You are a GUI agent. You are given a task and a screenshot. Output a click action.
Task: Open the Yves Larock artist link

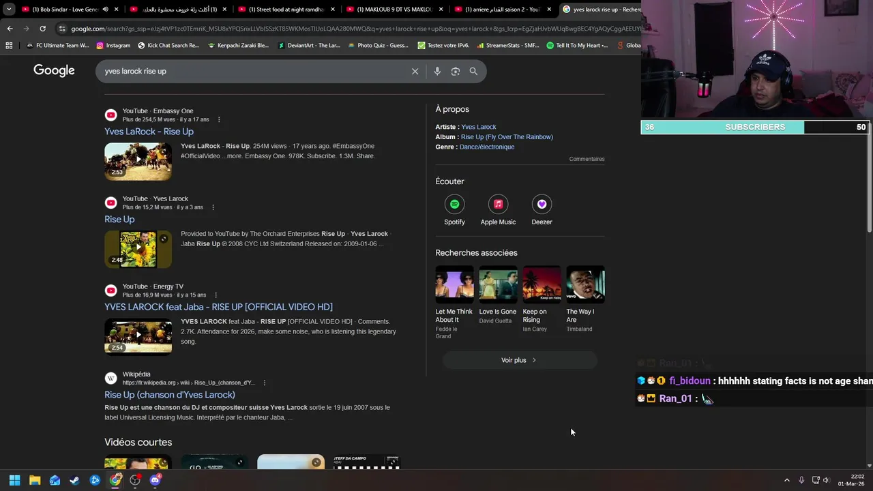pyautogui.click(x=479, y=127)
